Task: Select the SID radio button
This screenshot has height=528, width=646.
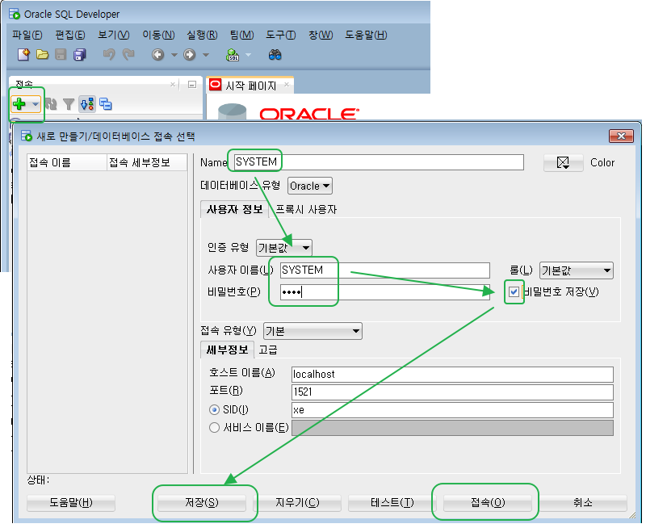Action: tap(214, 410)
